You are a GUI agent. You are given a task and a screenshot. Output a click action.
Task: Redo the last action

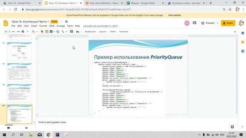tap(18, 31)
